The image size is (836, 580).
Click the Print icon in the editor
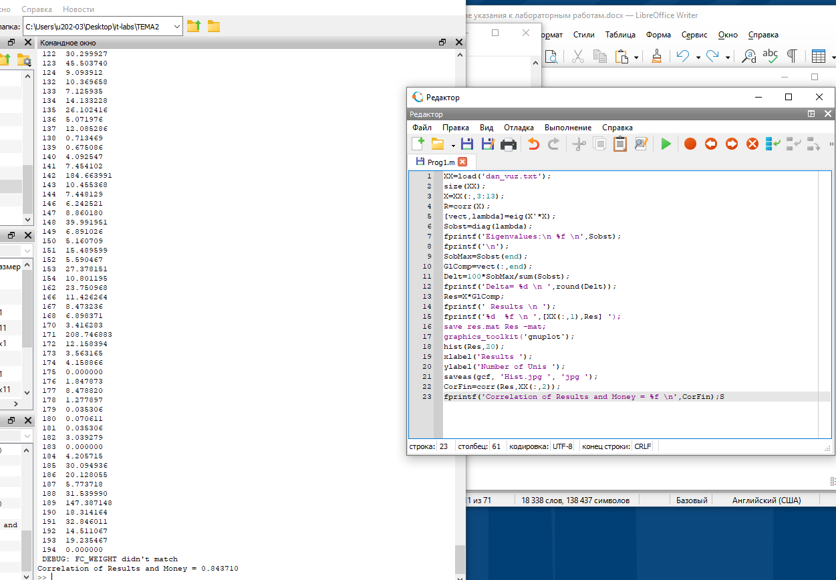[509, 144]
